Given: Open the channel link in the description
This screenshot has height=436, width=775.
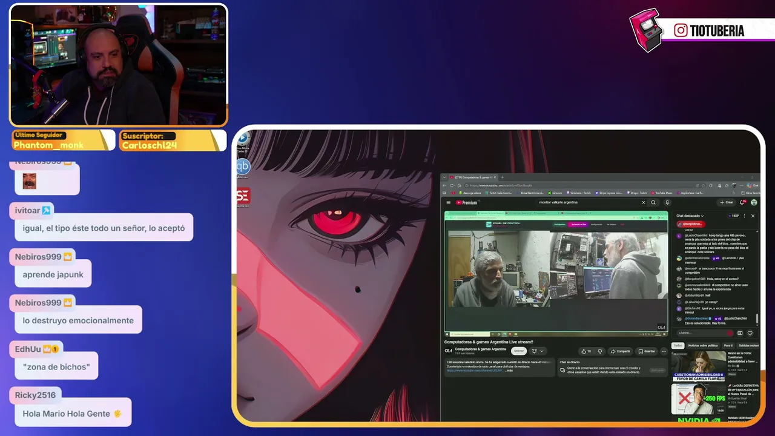Looking at the screenshot, I should 475,370.
